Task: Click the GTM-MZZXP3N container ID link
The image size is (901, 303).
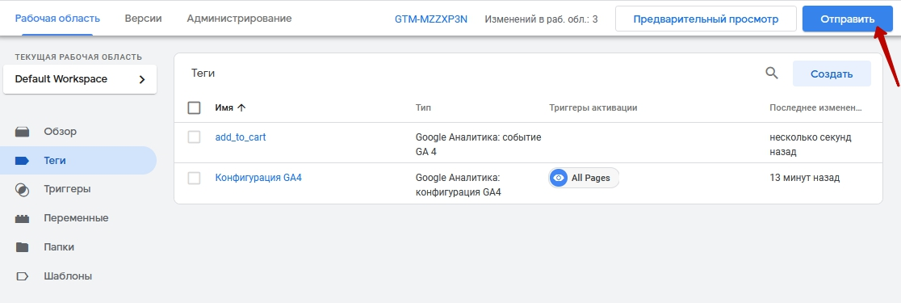Action: point(431,19)
